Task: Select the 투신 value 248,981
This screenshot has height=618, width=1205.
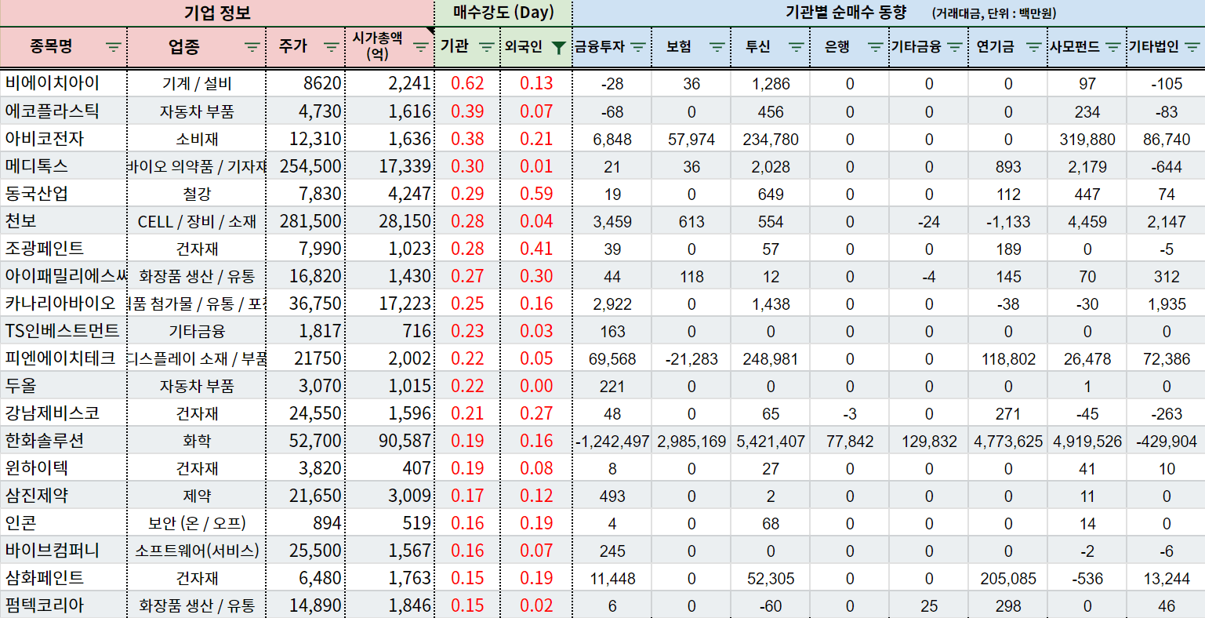Action: (x=771, y=358)
